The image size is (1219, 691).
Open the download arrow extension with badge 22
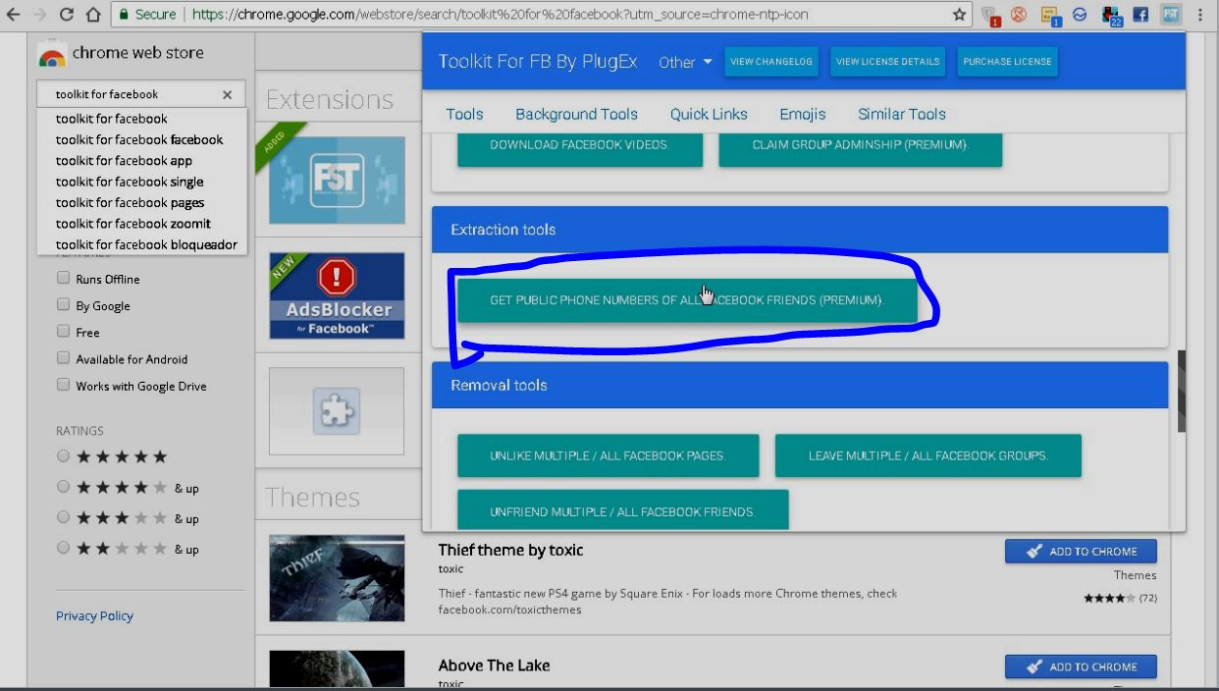pos(1111,16)
